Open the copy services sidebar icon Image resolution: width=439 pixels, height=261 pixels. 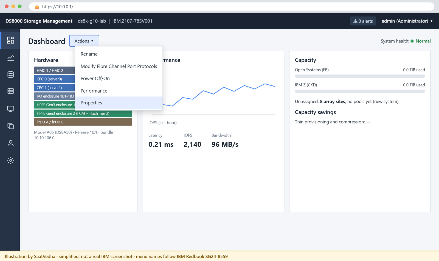pos(10,126)
